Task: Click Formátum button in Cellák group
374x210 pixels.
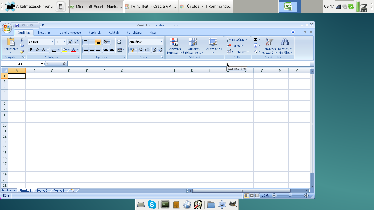Action: coord(238,52)
